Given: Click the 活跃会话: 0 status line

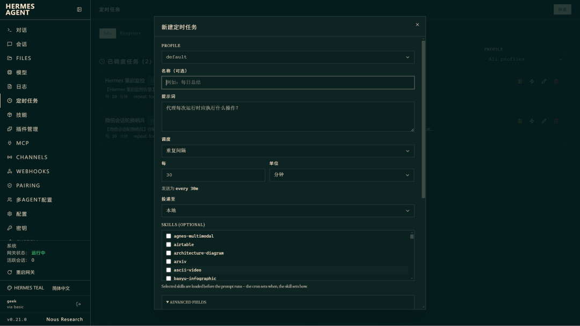Looking at the screenshot, I should coord(21,260).
